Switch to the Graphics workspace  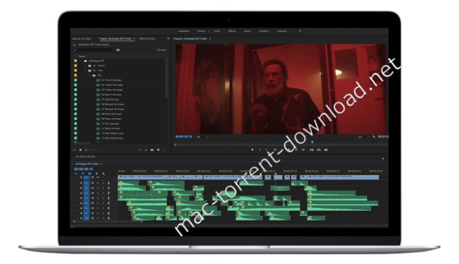coord(264,31)
